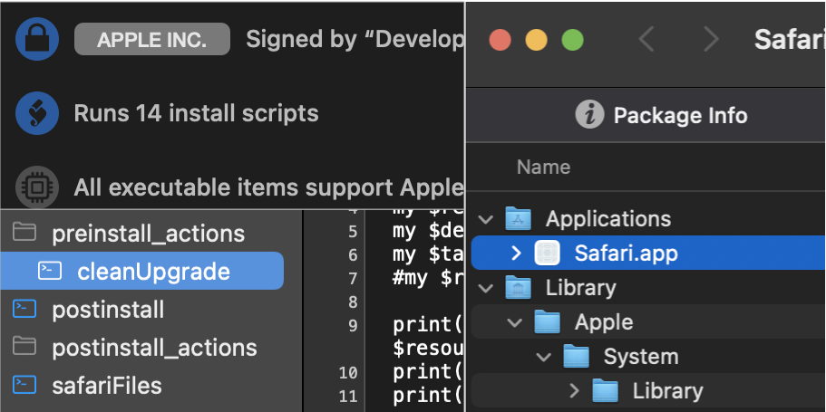
Task: Click the preinstall_actions folder icon
Action: coord(24,232)
